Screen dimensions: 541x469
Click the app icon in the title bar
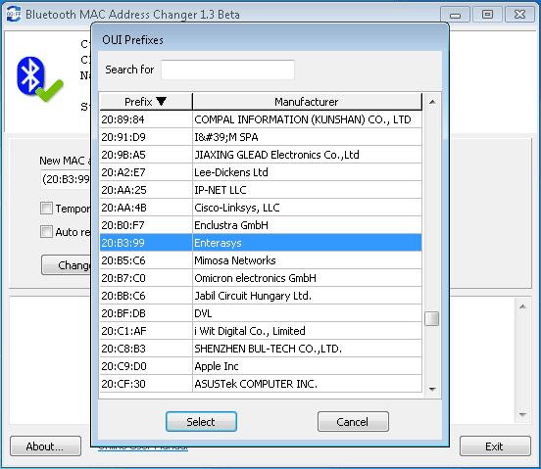pyautogui.click(x=14, y=15)
